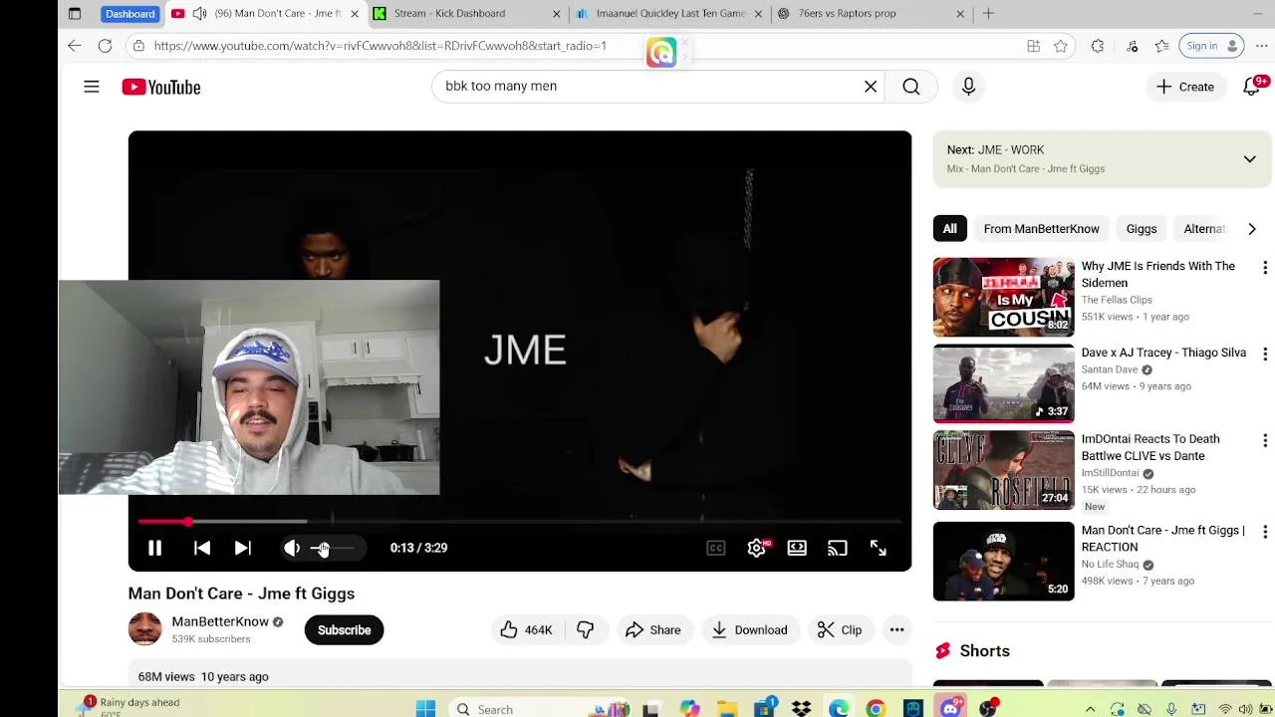Play the Man Don't Care REACTION video
The height and width of the screenshot is (717, 1275).
(1003, 562)
